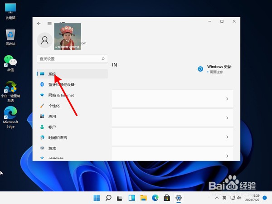Open Microsoft Store from the taskbar
The width and height of the screenshot is (272, 204).
pyautogui.click(x=167, y=198)
